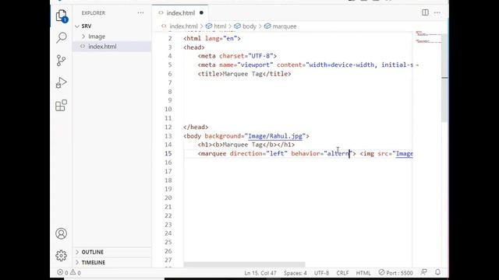Click the horizontal scrollbar of the editor

[244, 264]
